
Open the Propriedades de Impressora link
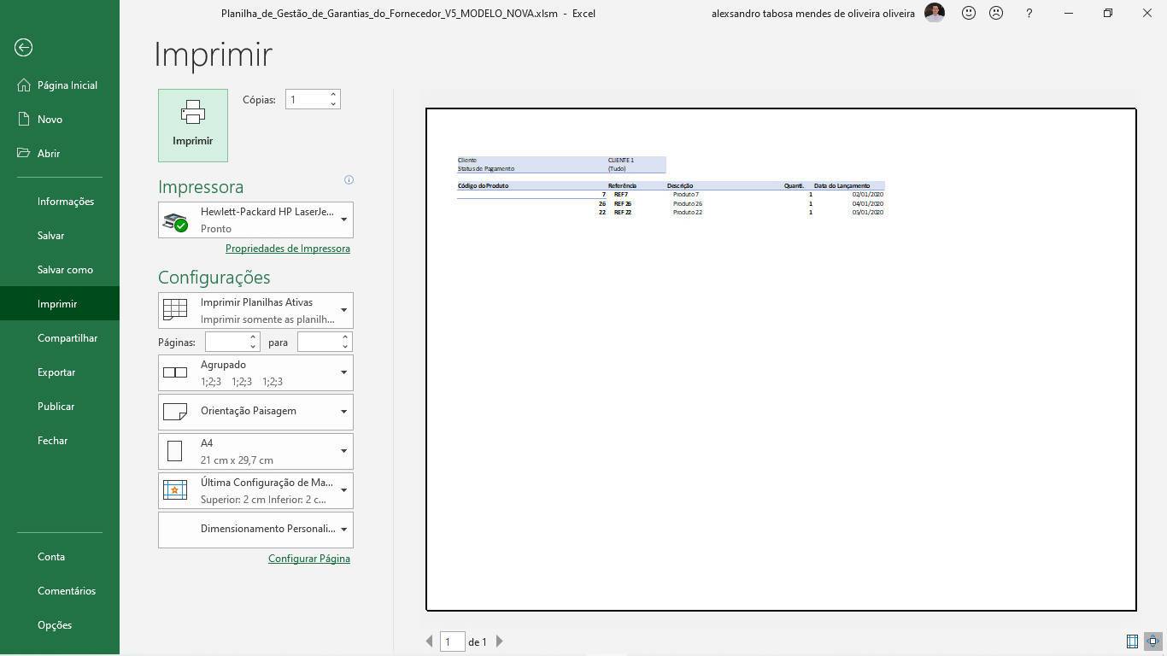(288, 249)
